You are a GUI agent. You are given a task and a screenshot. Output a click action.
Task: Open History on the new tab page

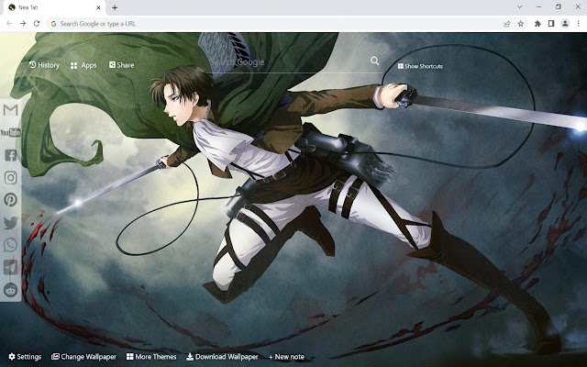[45, 65]
